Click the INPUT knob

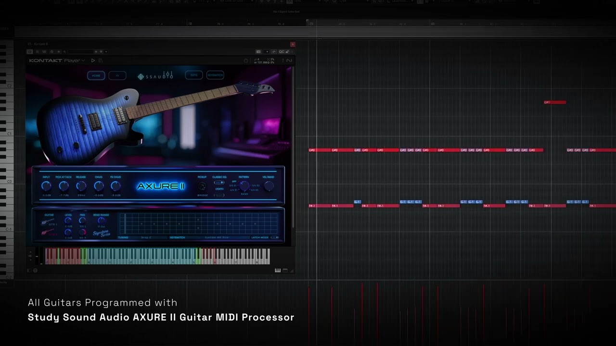[46, 186]
